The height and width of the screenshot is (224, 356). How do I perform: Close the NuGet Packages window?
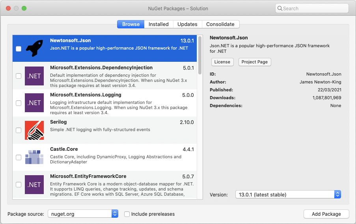click(8, 8)
